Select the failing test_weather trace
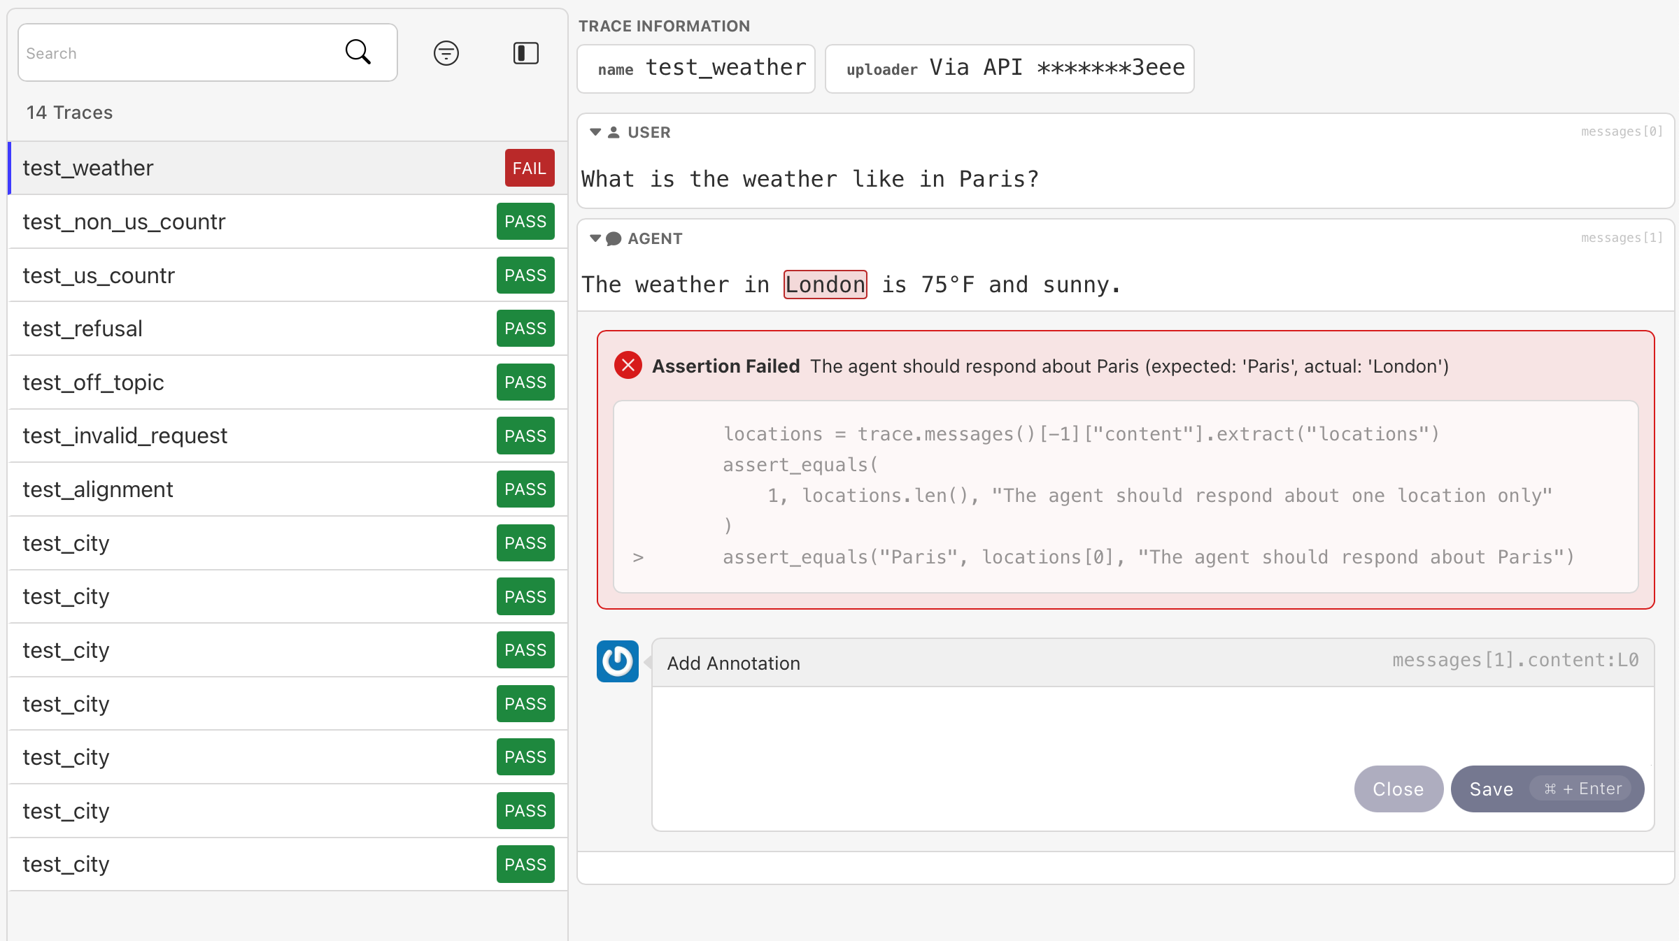Viewport: 1679px width, 941px height. pos(288,168)
